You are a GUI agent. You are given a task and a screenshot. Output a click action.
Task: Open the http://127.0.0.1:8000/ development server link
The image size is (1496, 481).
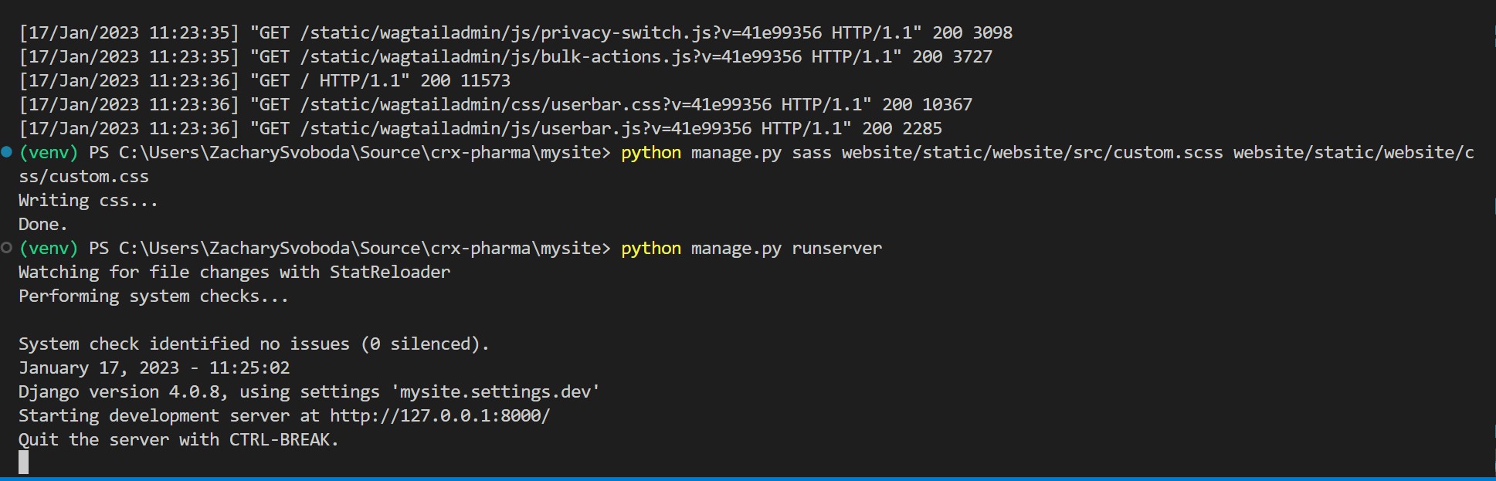(x=439, y=415)
